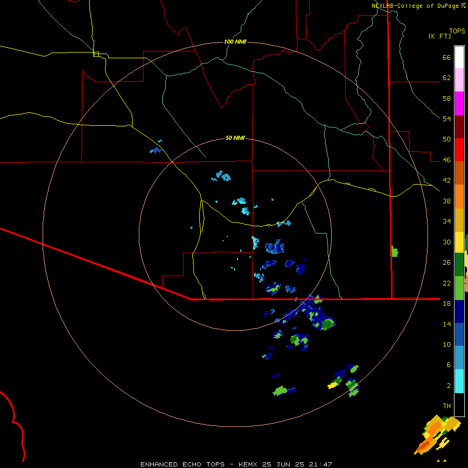Pick the dark orange legend swatch below 46

coord(459,173)
